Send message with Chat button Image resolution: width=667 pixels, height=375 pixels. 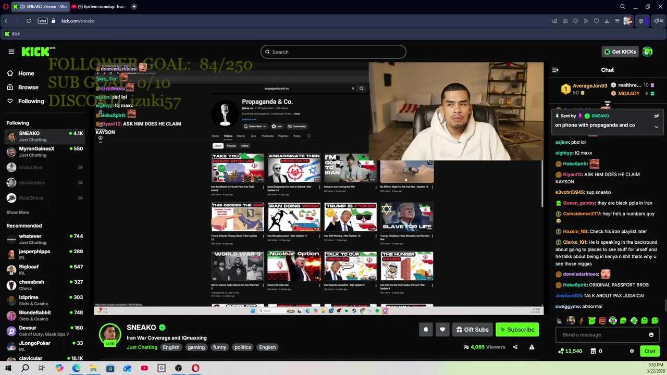tap(650, 351)
